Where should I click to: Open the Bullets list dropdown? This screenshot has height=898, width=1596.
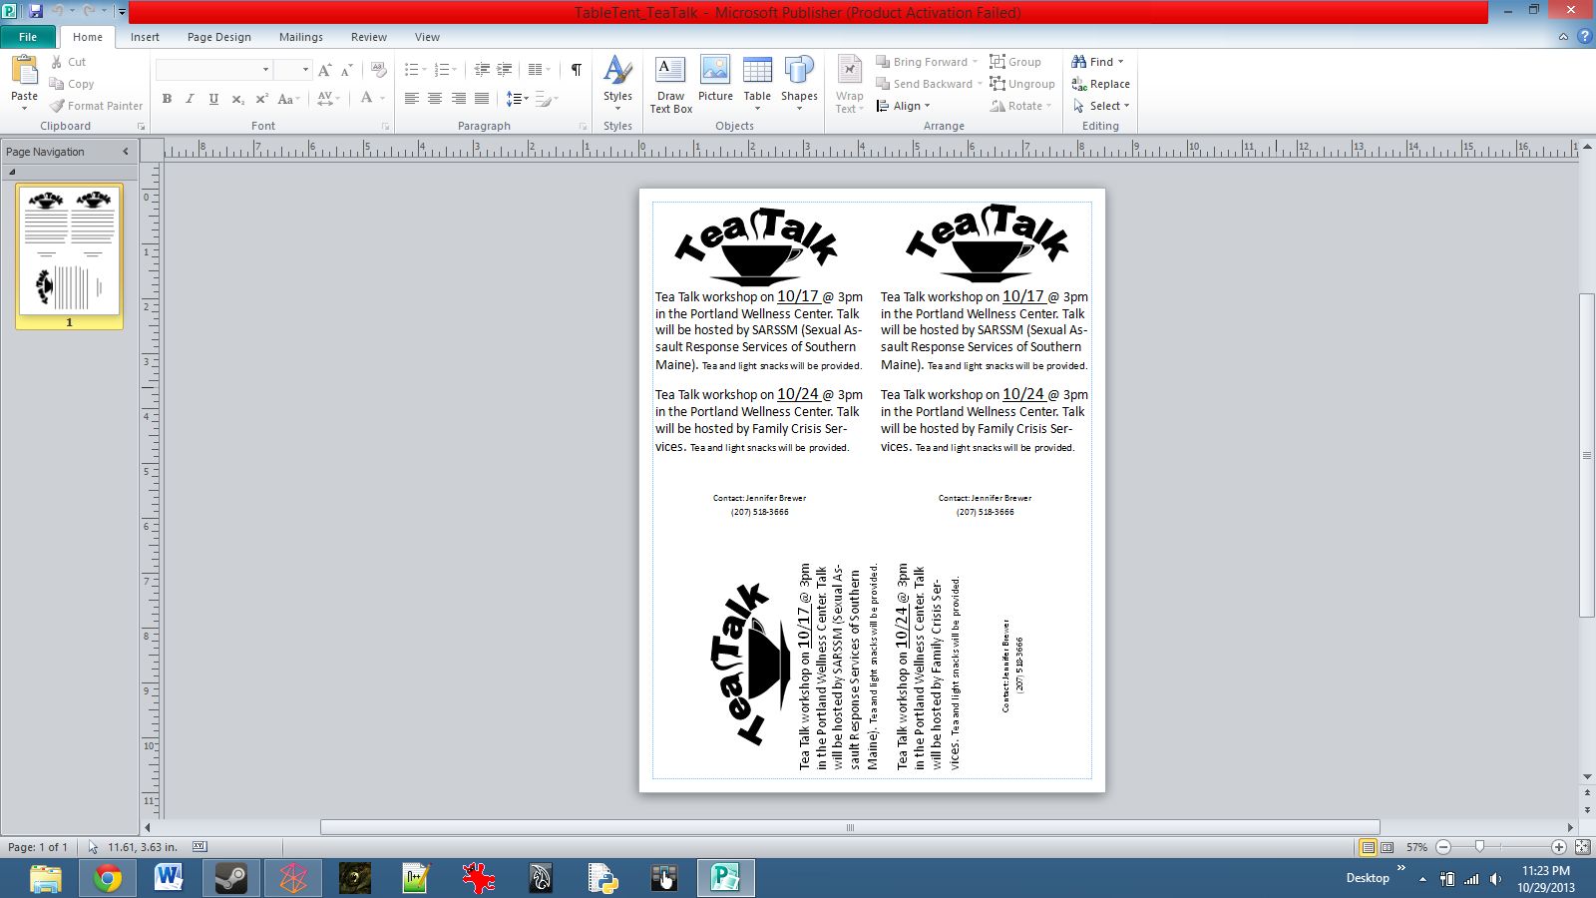pos(415,70)
